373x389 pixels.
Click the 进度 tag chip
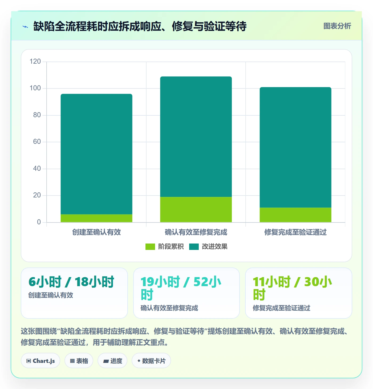coord(112,361)
